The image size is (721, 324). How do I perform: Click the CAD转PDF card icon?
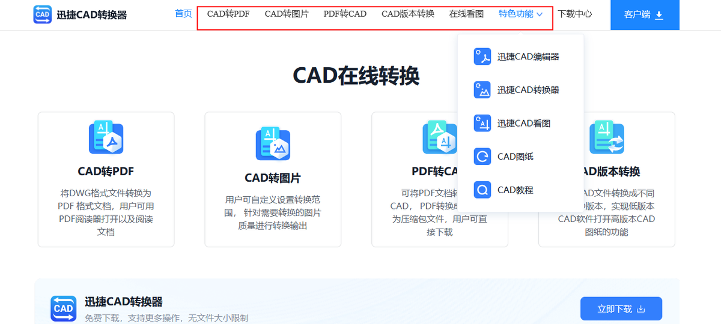[106, 137]
